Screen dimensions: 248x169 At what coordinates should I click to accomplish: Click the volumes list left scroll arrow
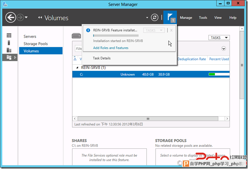coord(75,119)
